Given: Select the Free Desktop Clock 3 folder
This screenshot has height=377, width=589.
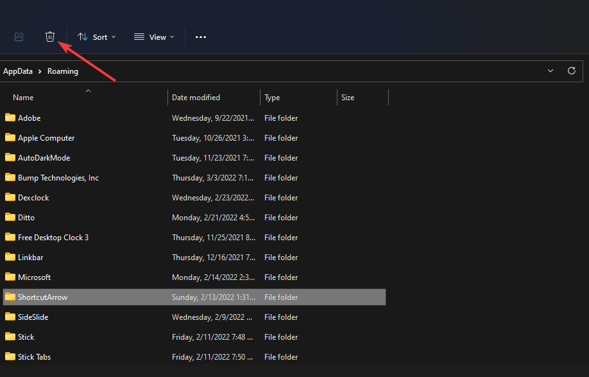Looking at the screenshot, I should point(53,238).
